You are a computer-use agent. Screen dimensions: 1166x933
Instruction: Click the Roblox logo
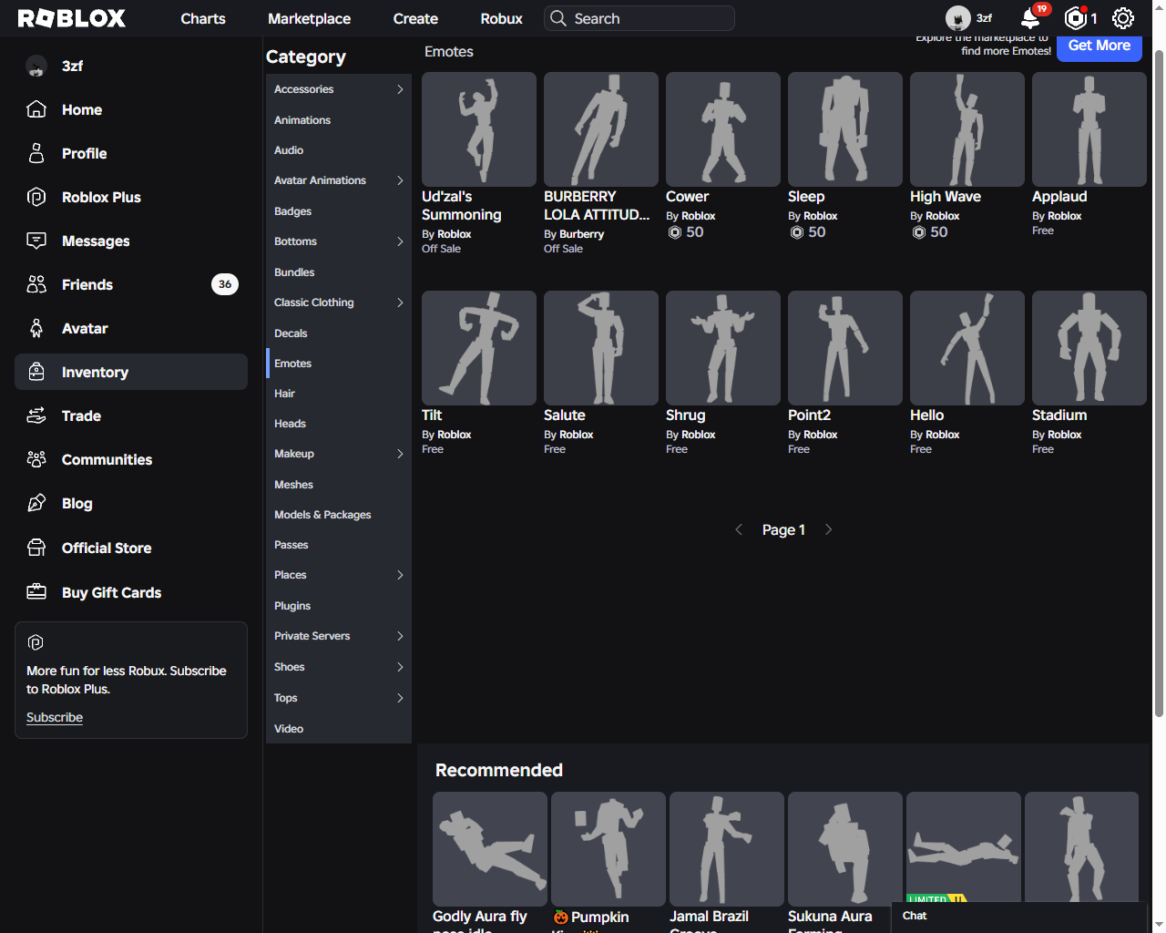point(72,18)
